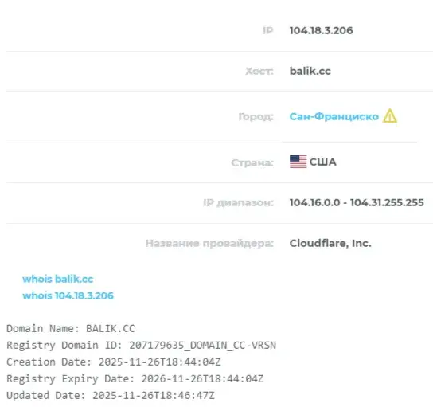Click the balik.cc host value
This screenshot has width=433, height=407.
coord(310,71)
